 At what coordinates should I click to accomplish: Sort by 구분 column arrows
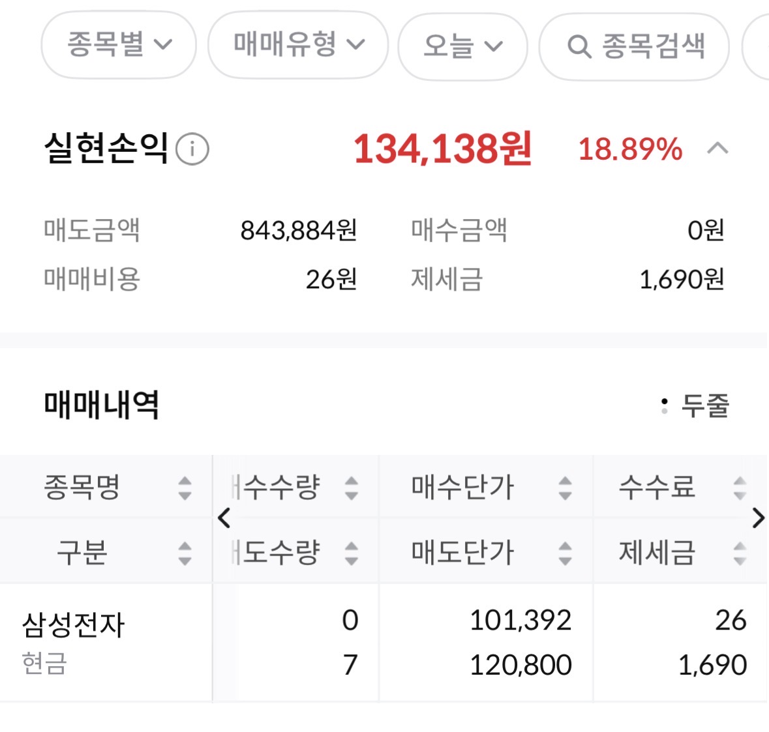click(185, 553)
